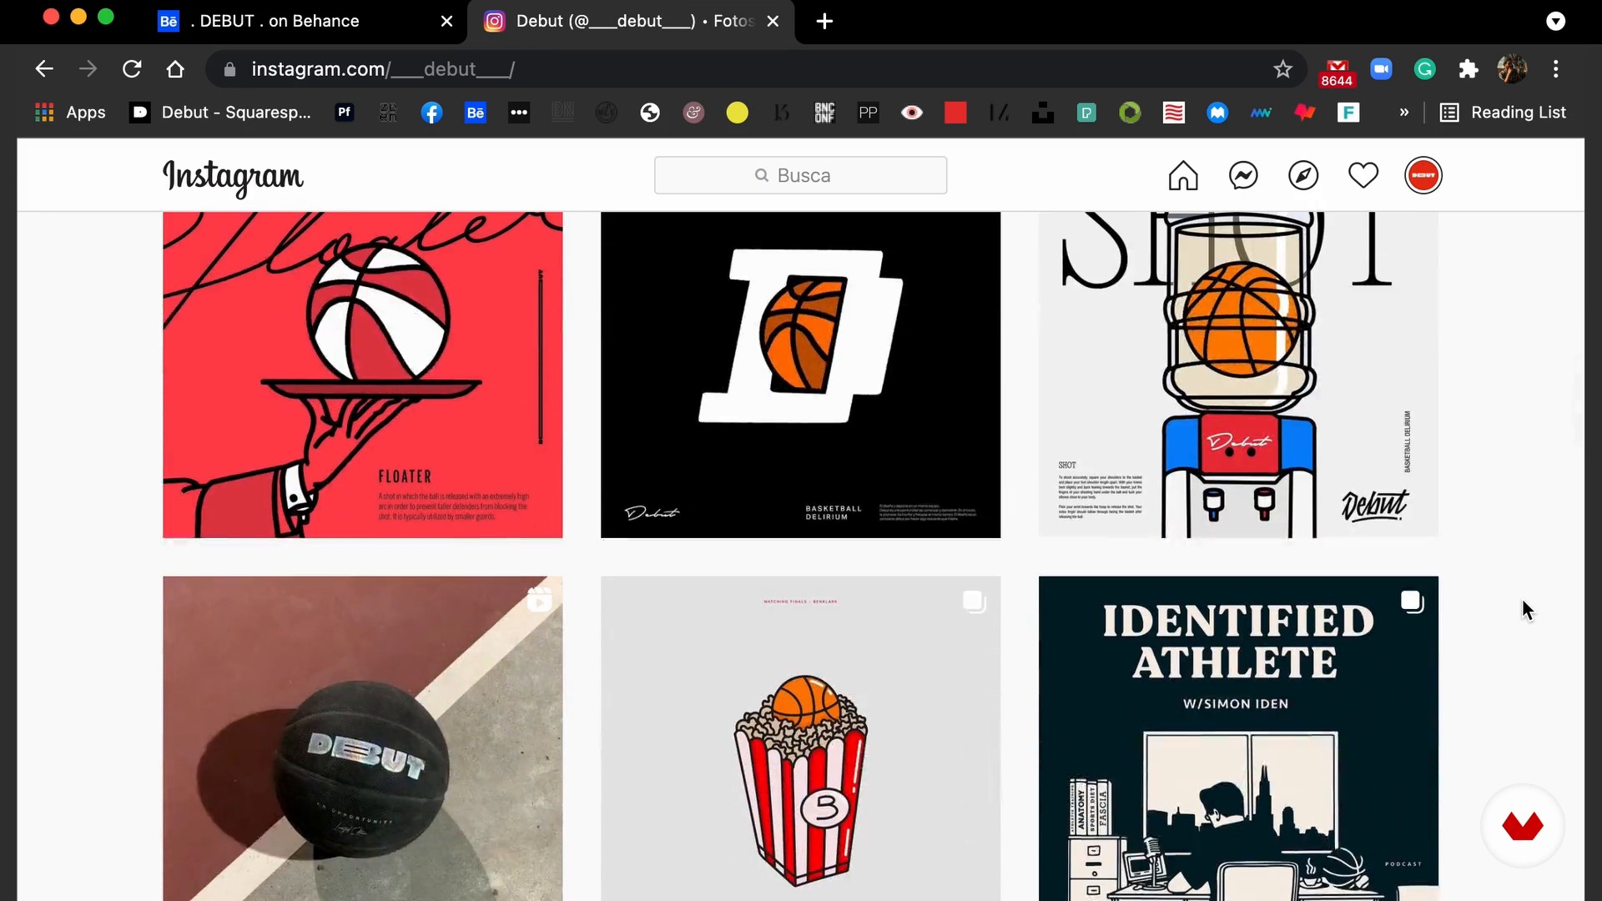Close the DEBUT on Behance tab
1602x901 pixels.
447,22
